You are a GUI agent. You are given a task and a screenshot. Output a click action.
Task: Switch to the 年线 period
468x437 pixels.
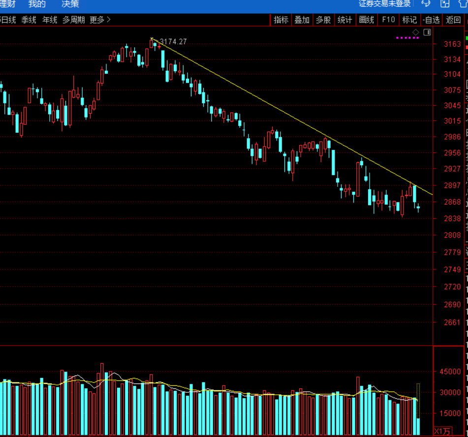pyautogui.click(x=50, y=20)
